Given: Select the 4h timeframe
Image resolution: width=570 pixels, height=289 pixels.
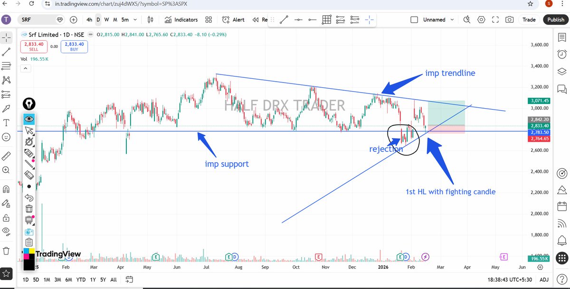Looking at the screenshot, I should coord(89,19).
